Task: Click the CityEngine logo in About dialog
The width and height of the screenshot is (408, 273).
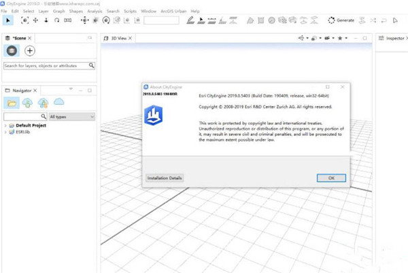Action: point(153,115)
